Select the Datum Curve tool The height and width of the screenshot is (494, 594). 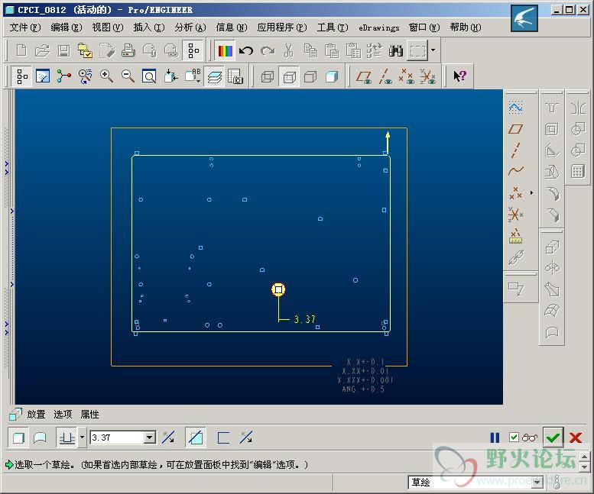point(516,171)
